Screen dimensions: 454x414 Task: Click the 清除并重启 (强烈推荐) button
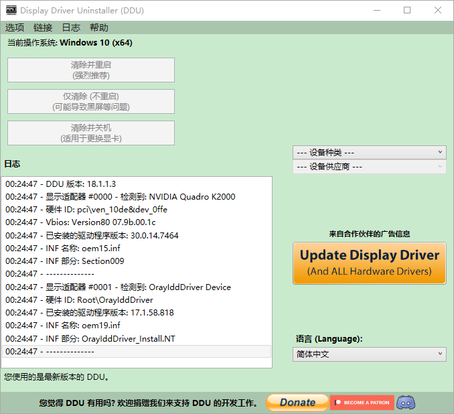[91, 70]
